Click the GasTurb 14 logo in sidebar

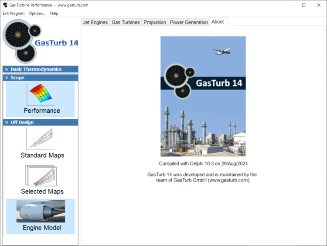pos(40,42)
